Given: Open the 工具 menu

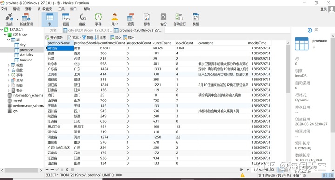Looking at the screenshot, I should tap(61, 9).
